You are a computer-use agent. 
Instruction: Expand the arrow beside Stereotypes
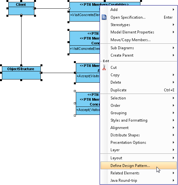174,24
